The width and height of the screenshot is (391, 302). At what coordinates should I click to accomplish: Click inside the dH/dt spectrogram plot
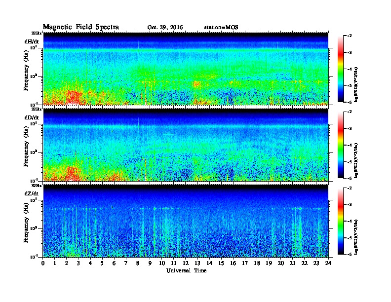[186, 69]
